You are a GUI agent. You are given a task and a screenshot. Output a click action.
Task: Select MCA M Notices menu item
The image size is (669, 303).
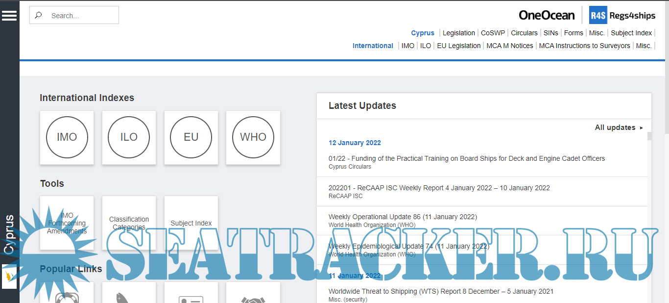click(x=509, y=46)
